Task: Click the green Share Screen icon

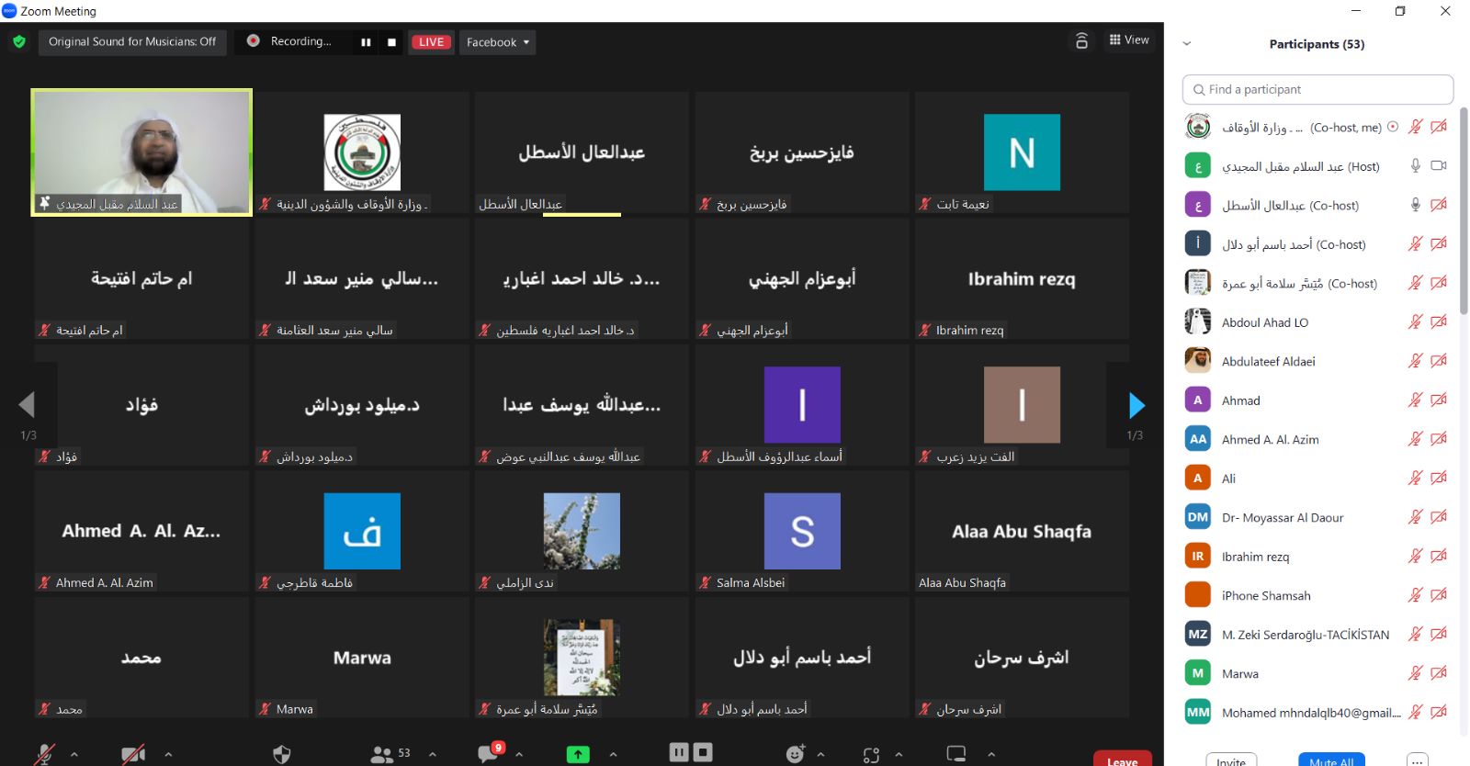Action: 578,754
